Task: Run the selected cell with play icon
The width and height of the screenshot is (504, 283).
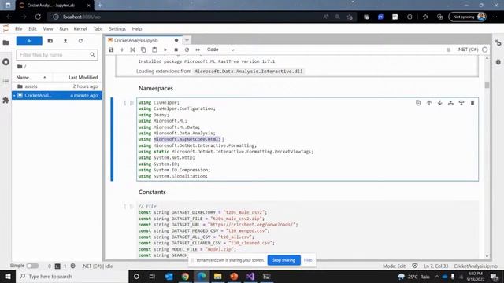Action: coord(165,50)
